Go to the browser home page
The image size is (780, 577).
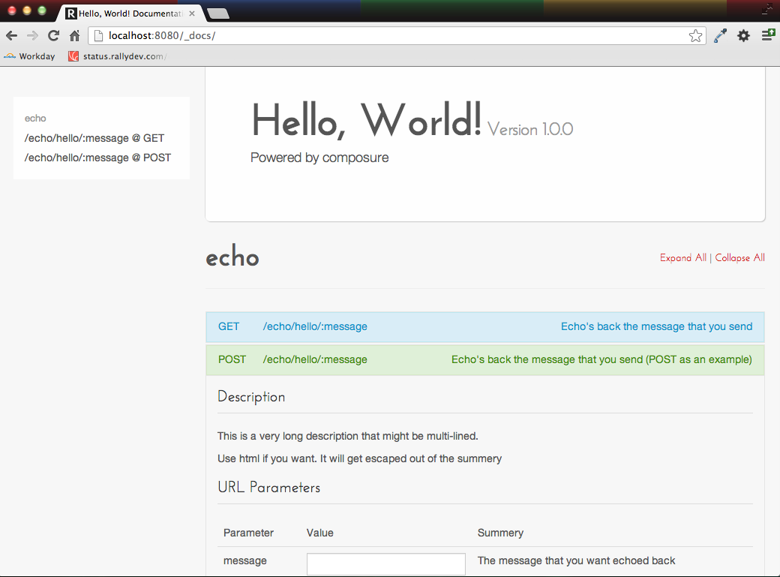tap(74, 35)
